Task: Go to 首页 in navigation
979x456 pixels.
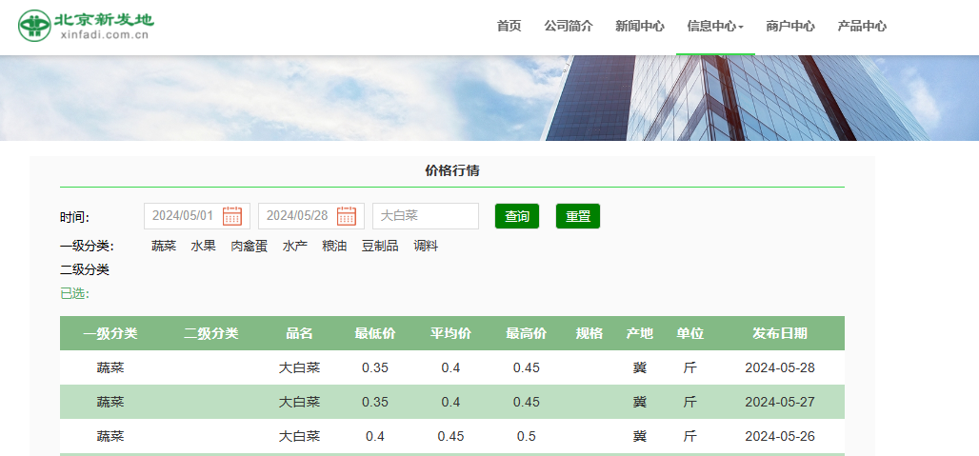Action: point(509,27)
